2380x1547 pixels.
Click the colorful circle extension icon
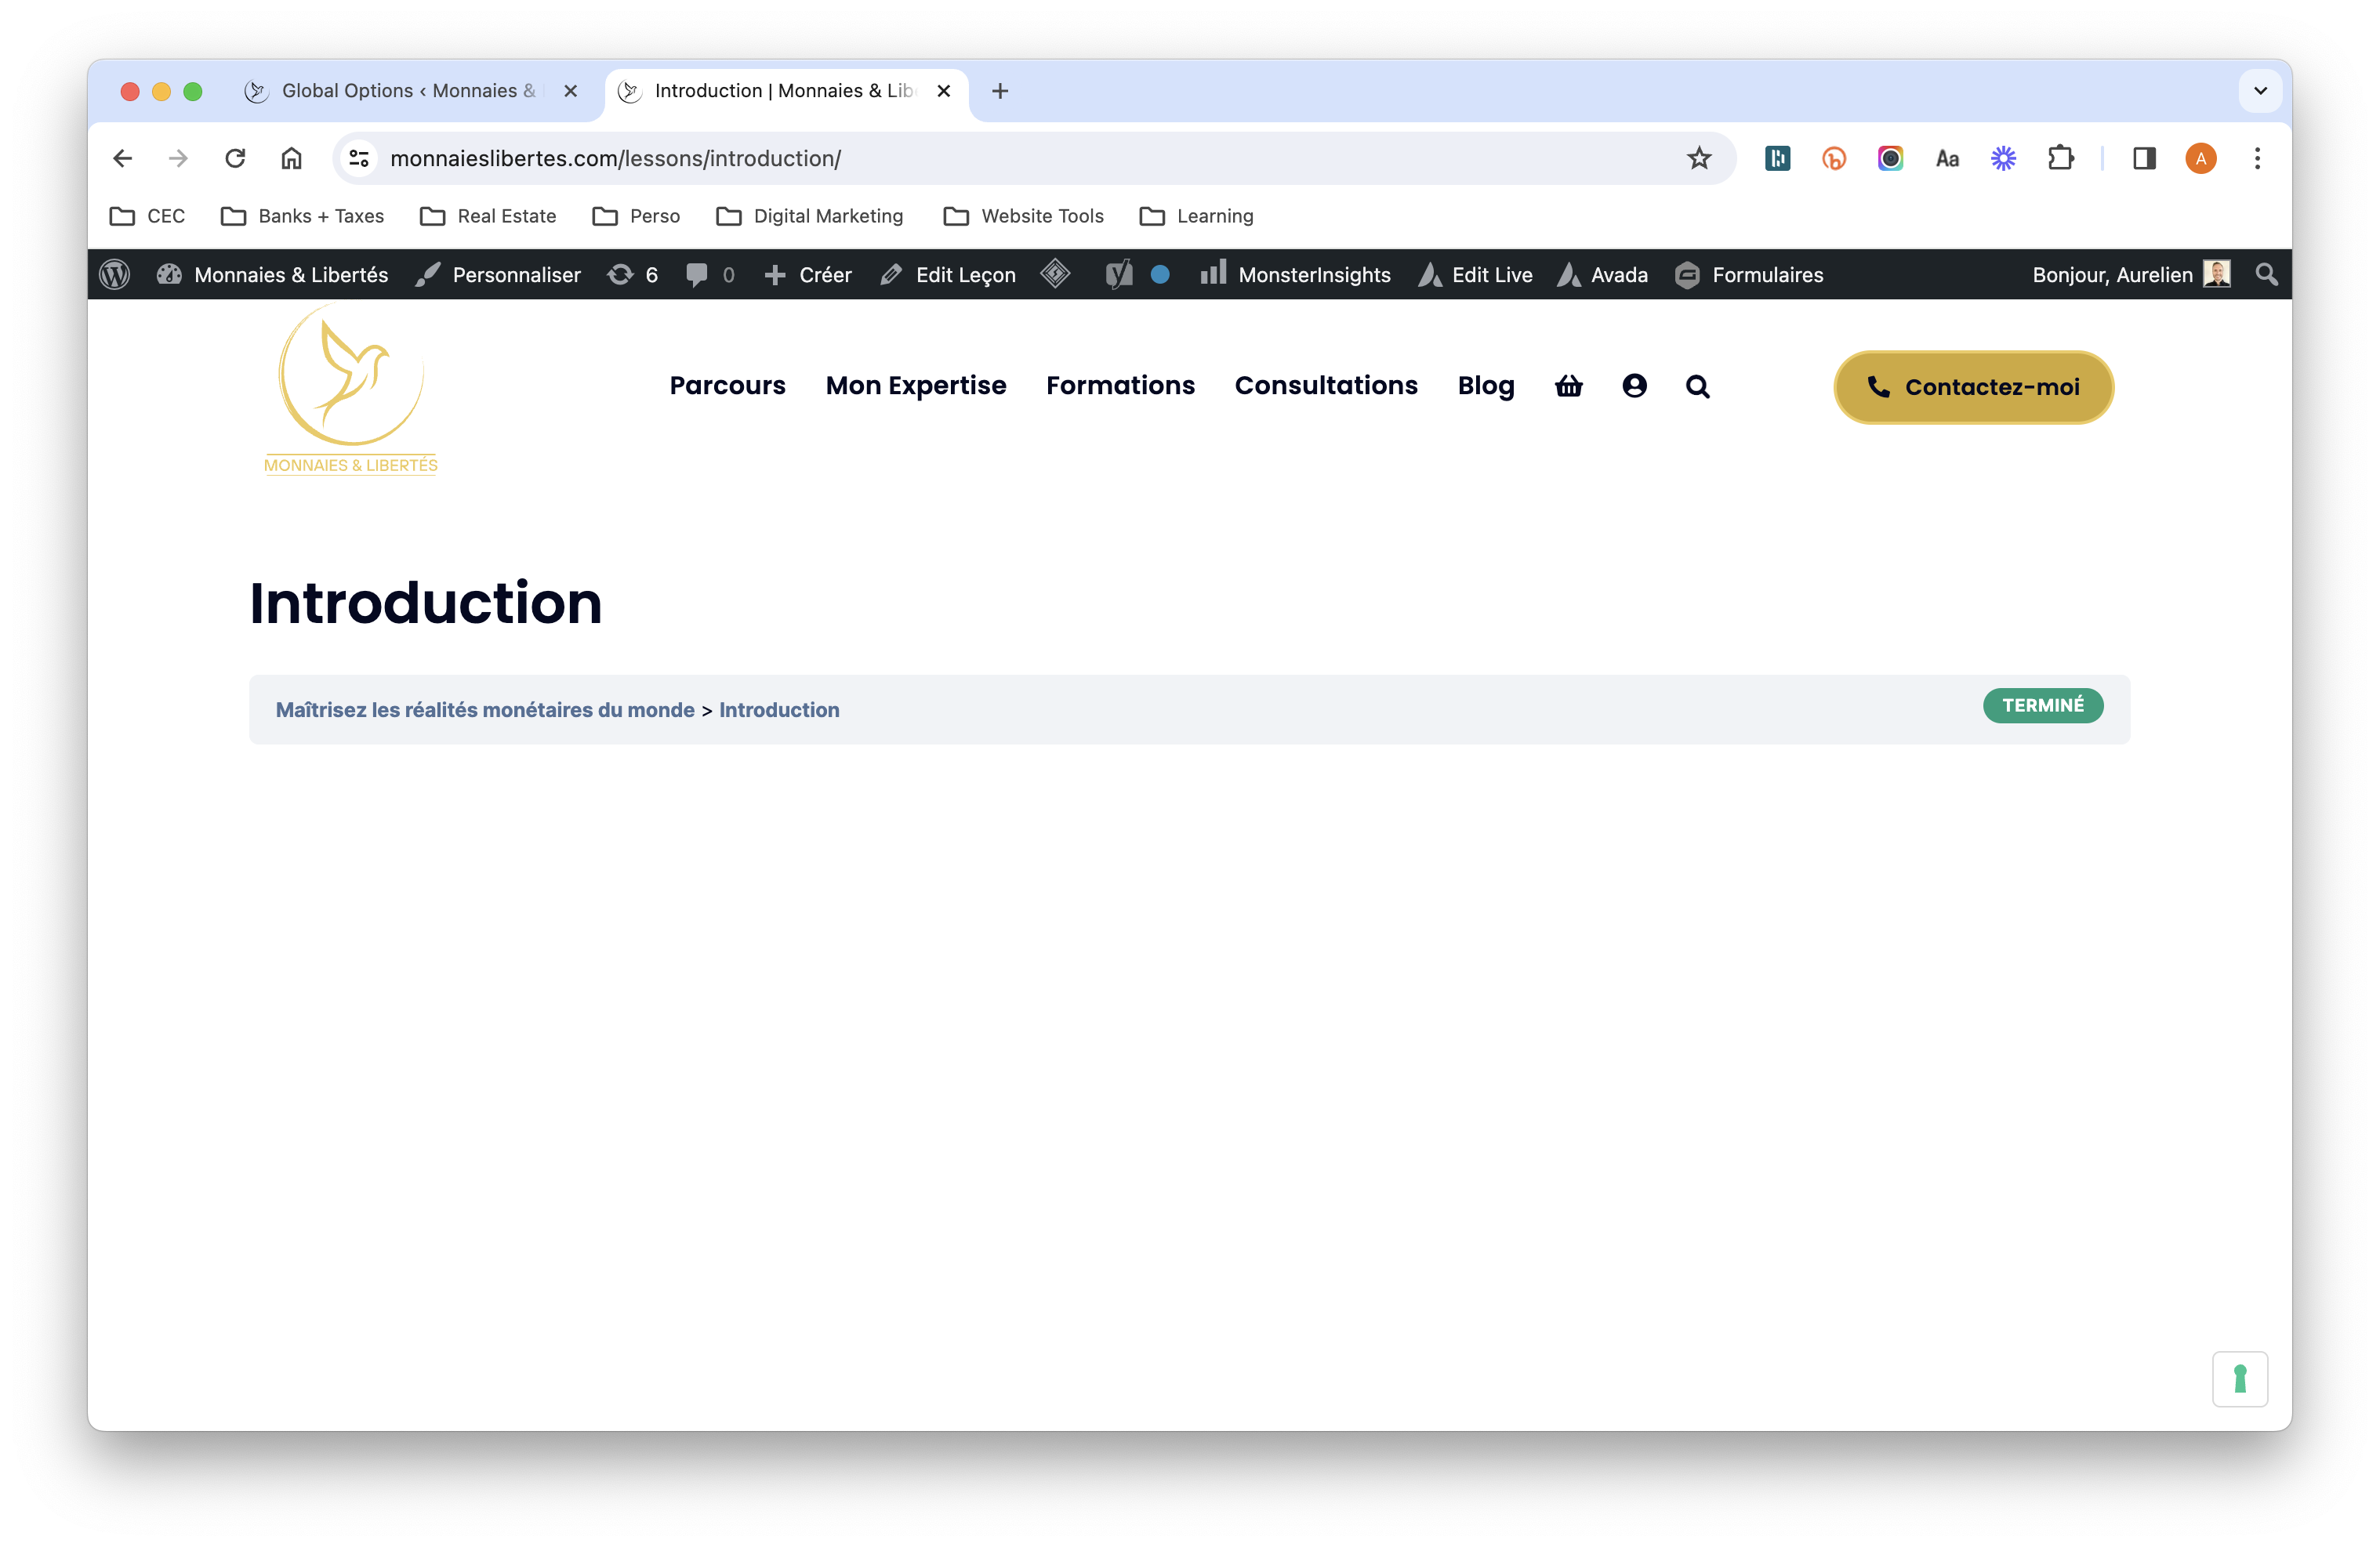[x=1890, y=158]
